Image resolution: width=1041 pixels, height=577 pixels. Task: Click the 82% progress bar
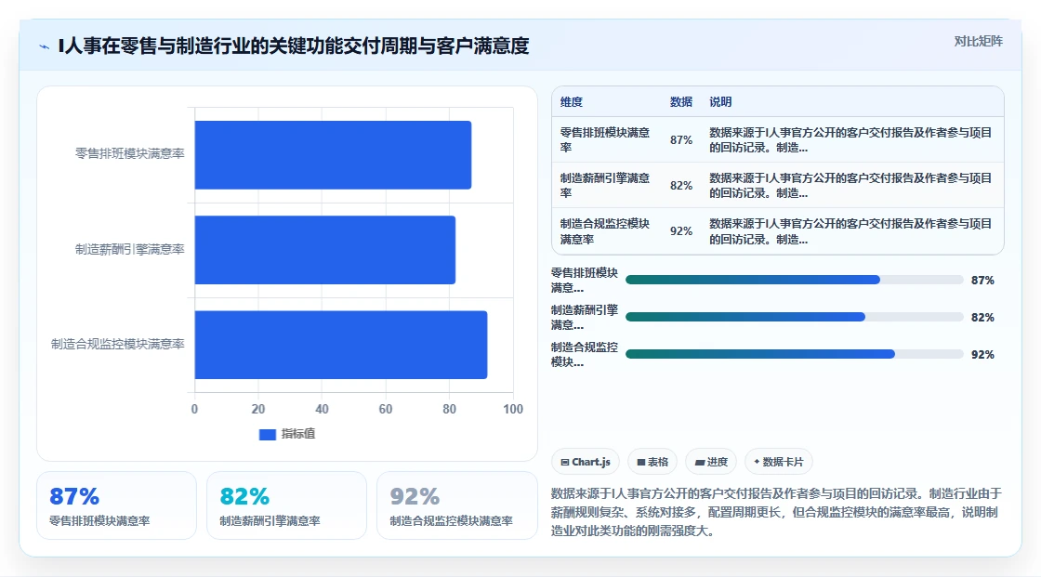pyautogui.click(x=794, y=318)
